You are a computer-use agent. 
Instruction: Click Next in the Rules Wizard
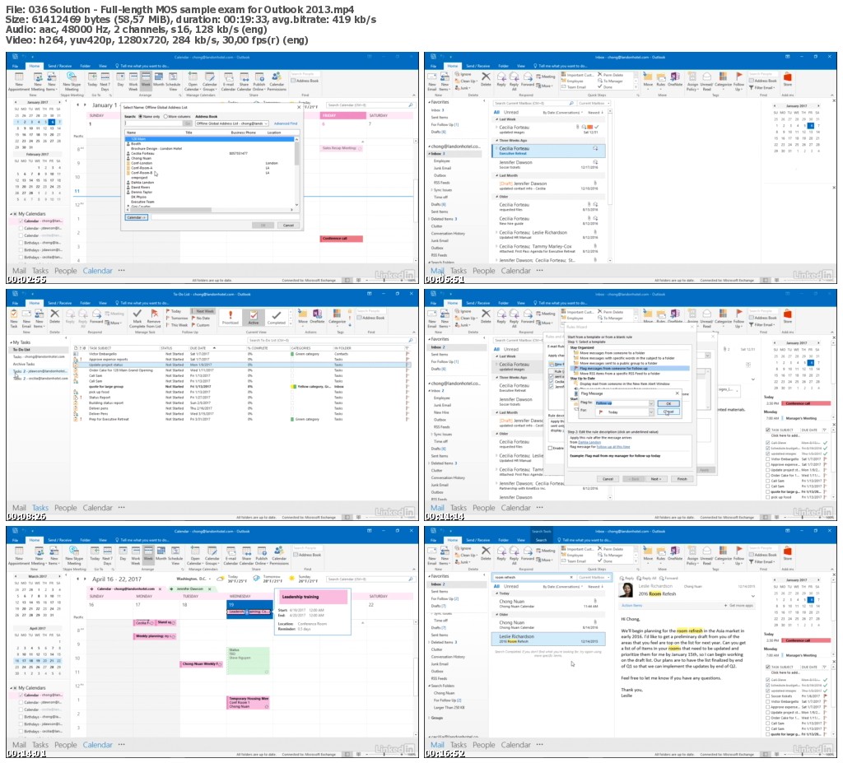tap(655, 478)
